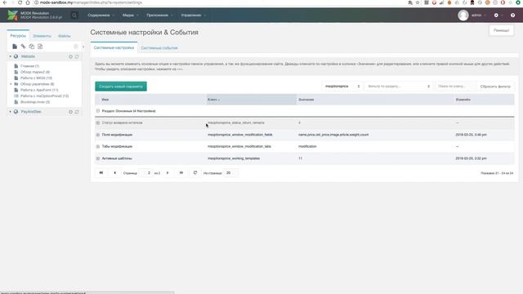Expand description of Табы модификации row

pos(98,147)
